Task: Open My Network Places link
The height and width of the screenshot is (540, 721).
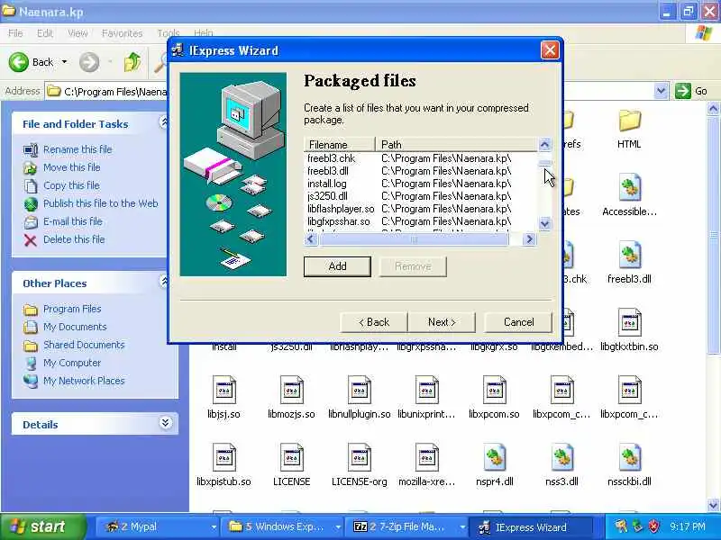Action: (x=84, y=381)
